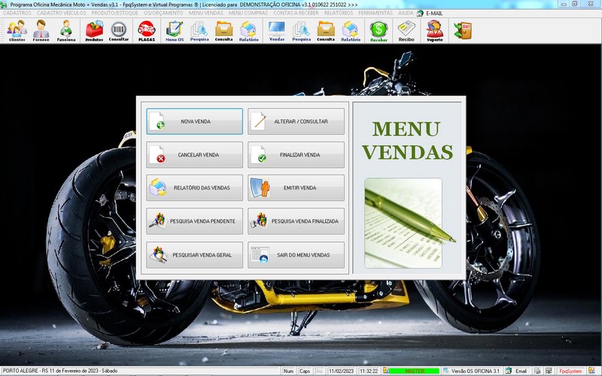
Task: Click the icon right of FpqSystem in status bar
Action: (591, 371)
